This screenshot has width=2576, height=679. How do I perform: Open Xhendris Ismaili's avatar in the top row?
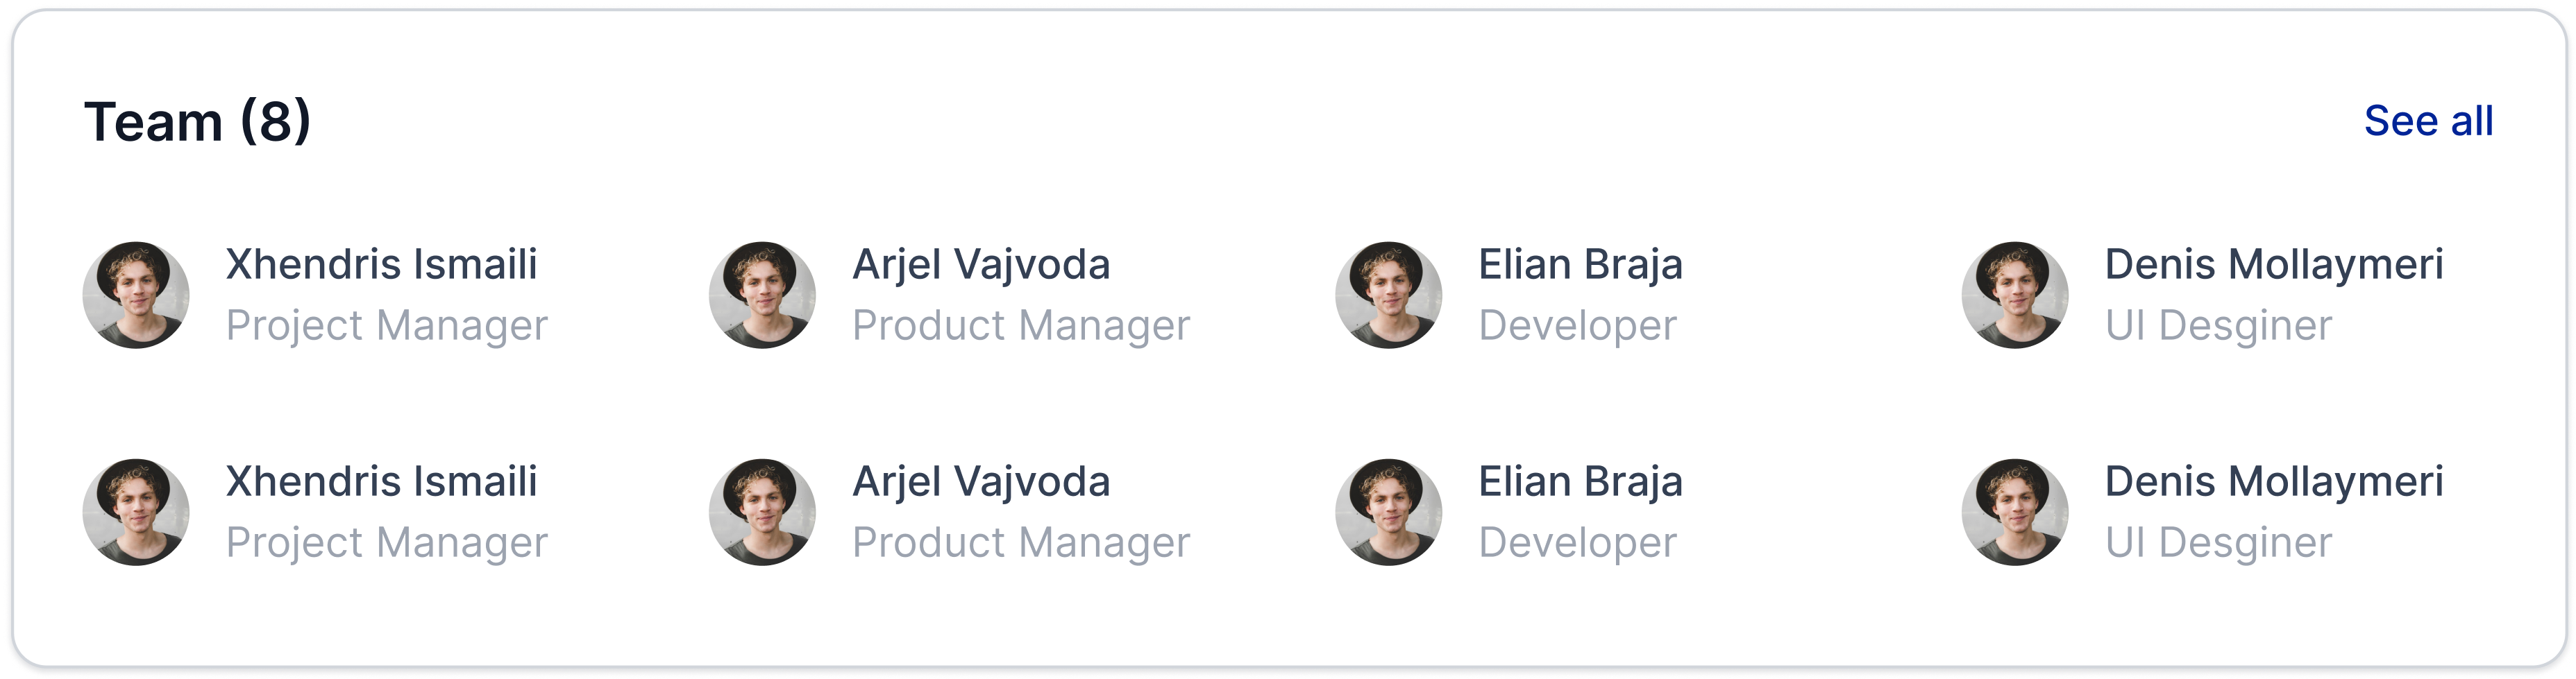pyautogui.click(x=136, y=295)
